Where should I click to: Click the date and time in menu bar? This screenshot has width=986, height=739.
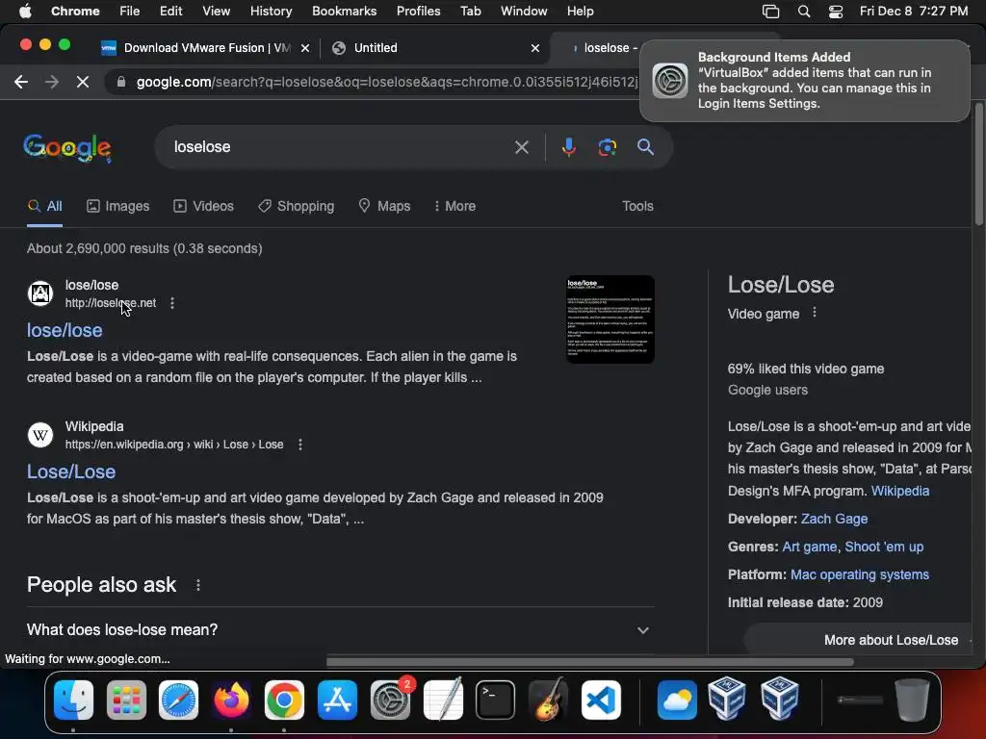[x=914, y=12]
